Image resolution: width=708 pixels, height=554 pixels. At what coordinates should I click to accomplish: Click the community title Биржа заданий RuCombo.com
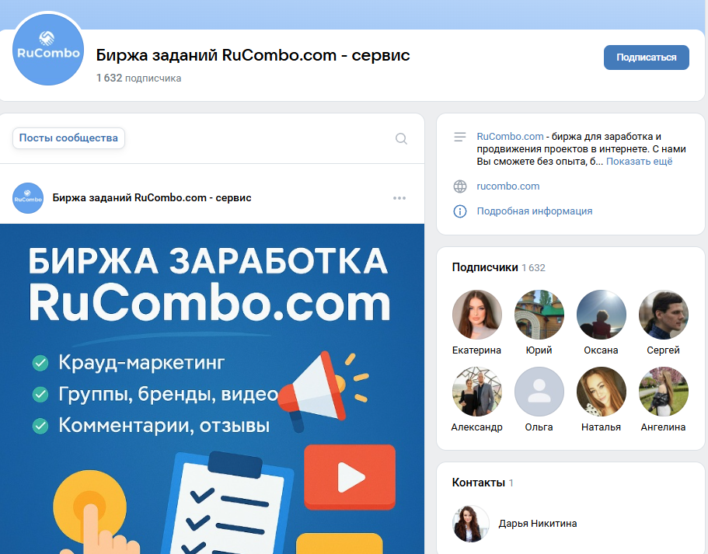coord(253,55)
